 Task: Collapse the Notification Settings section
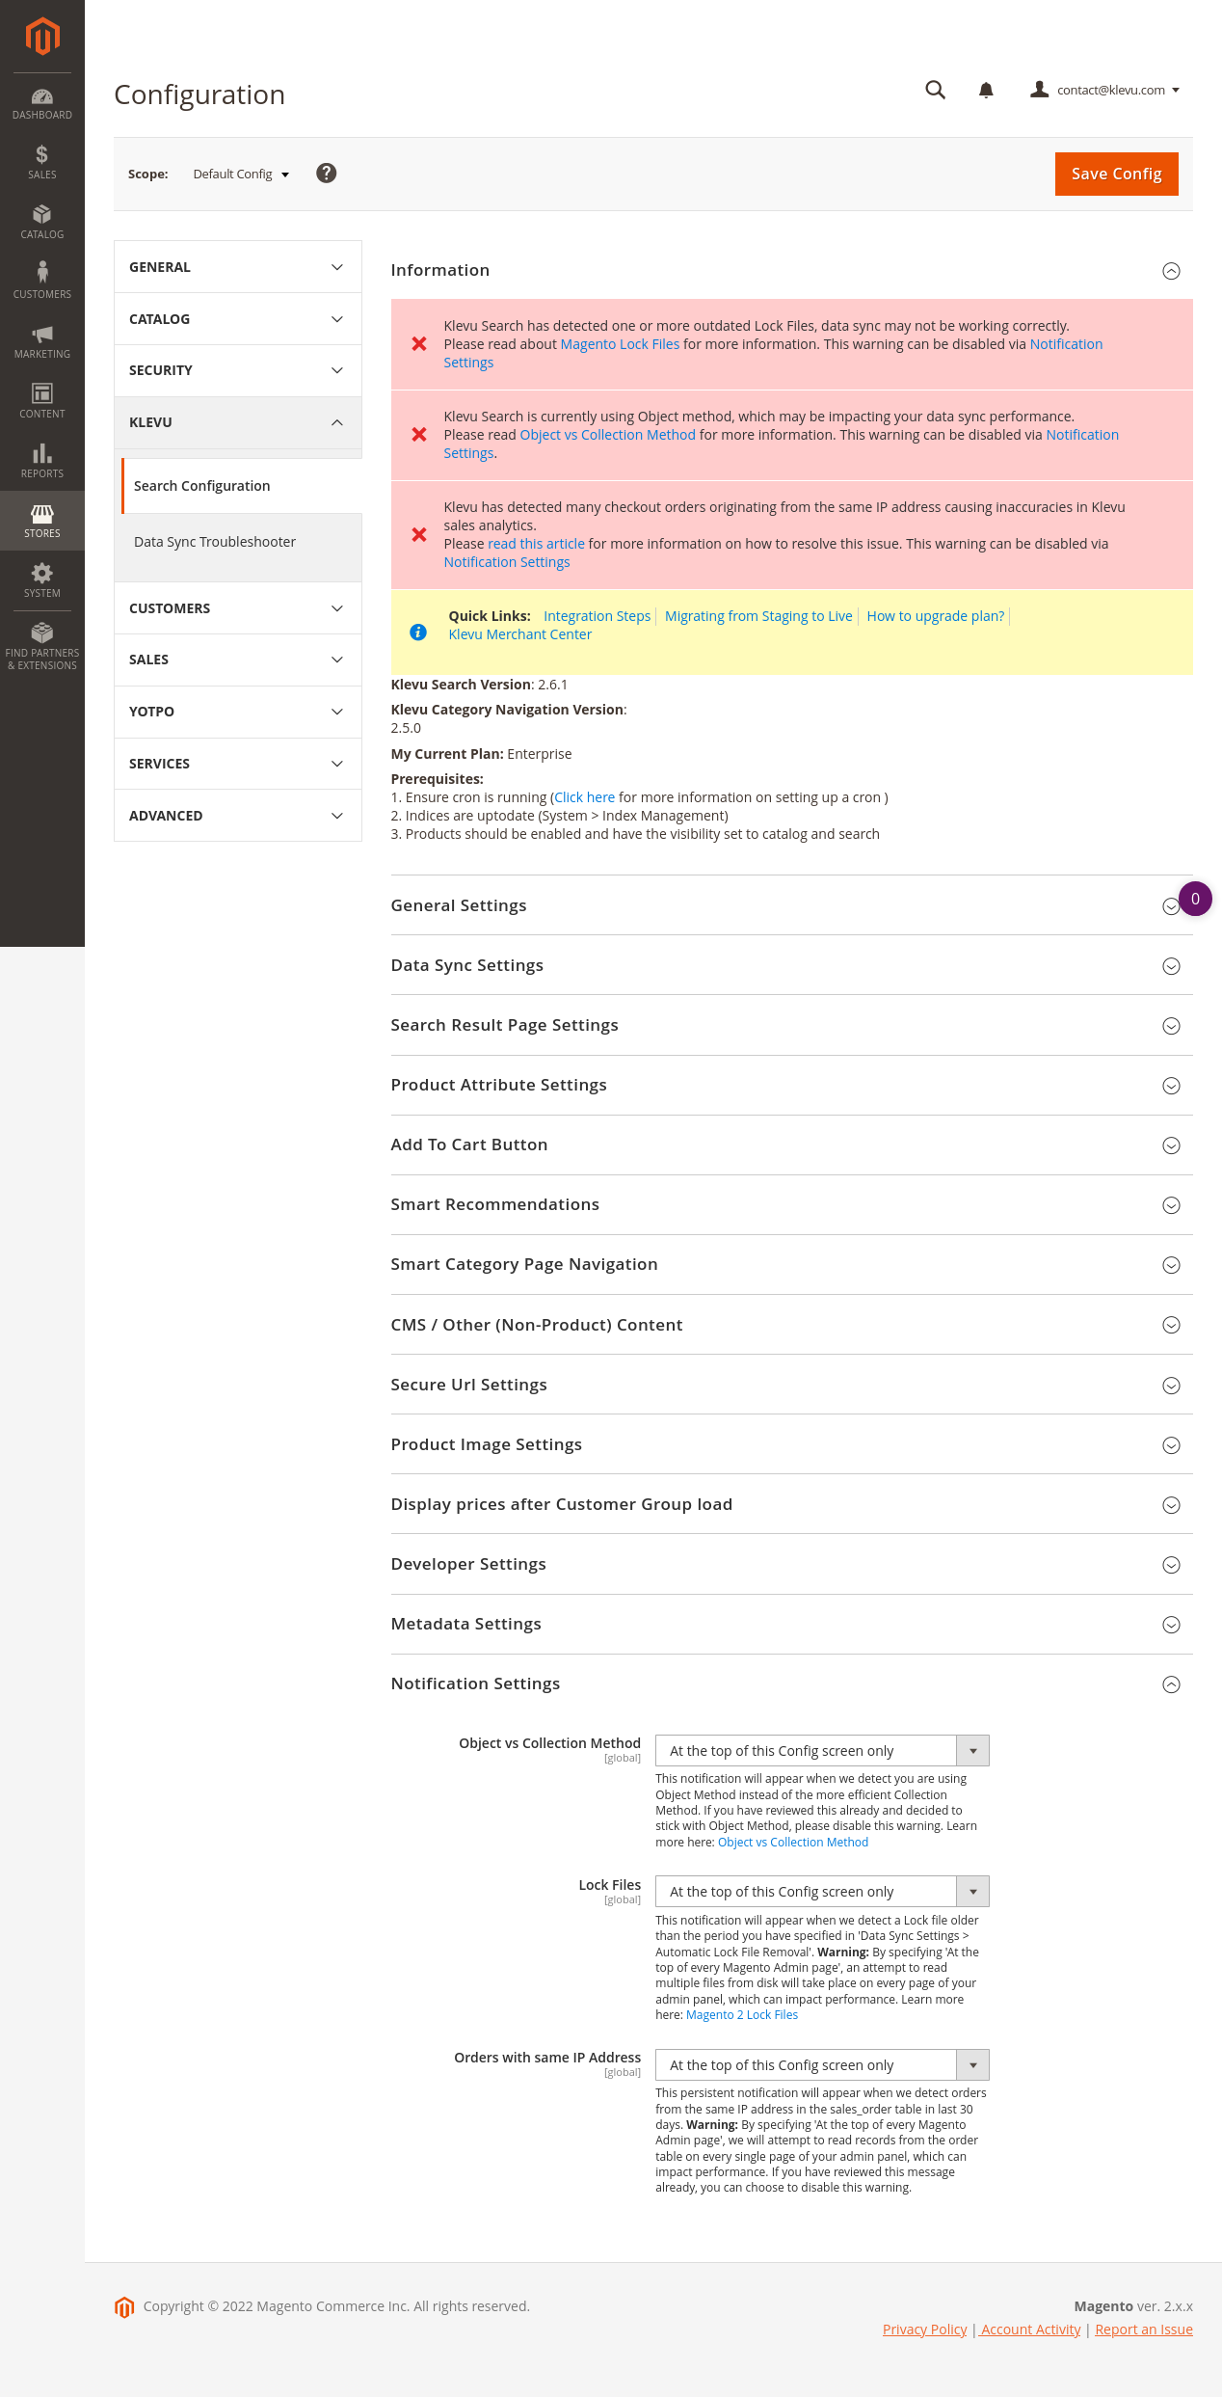tap(1171, 1684)
